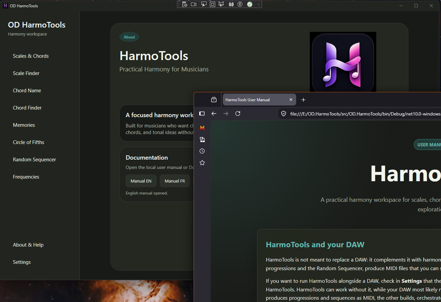The width and height of the screenshot is (441, 302).
Task: Click the camera icon in debug toolbar
Action: (x=194, y=4)
